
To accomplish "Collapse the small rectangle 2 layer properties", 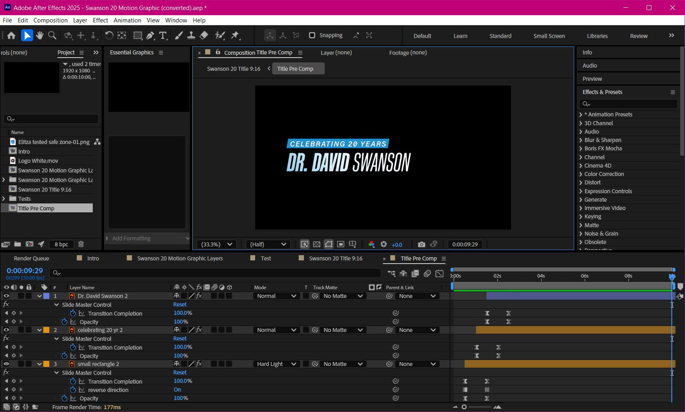I will coord(39,364).
